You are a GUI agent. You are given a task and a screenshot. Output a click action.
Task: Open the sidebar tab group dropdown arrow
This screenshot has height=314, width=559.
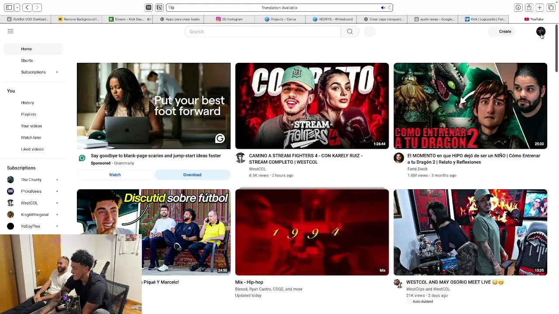coord(17,7)
